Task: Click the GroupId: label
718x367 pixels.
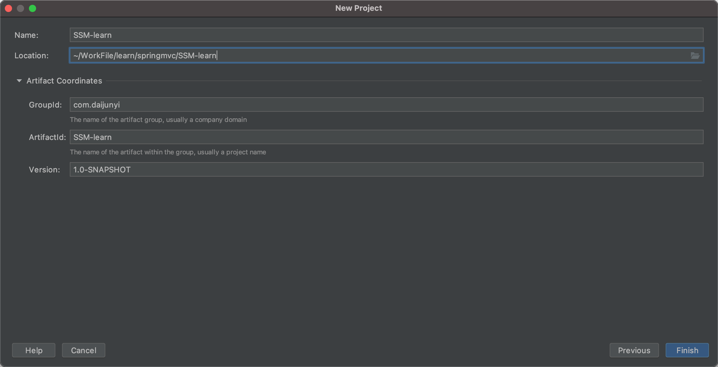Action: pos(45,105)
